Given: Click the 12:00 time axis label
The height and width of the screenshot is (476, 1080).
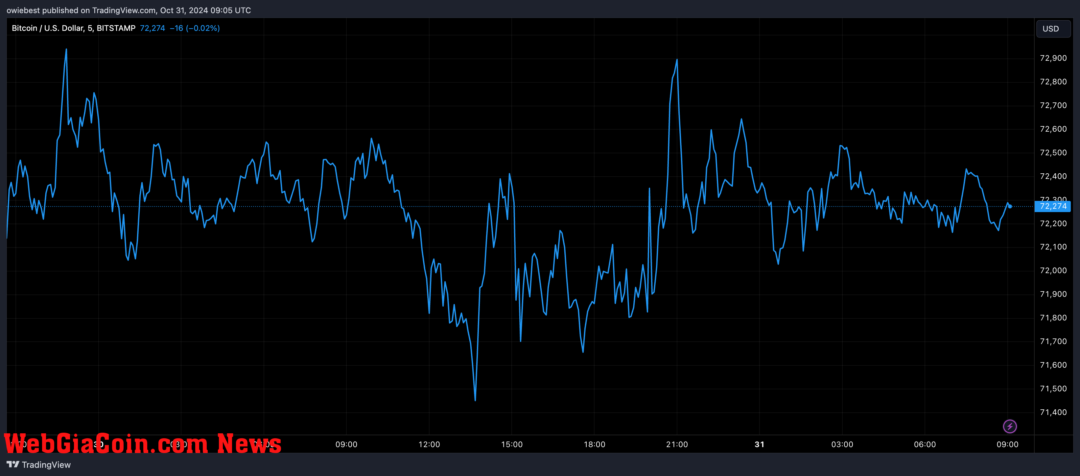Looking at the screenshot, I should click(x=429, y=444).
